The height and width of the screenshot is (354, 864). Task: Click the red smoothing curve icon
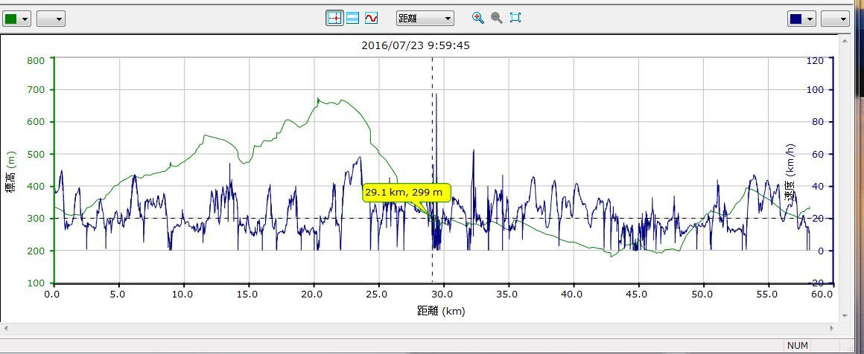(371, 18)
